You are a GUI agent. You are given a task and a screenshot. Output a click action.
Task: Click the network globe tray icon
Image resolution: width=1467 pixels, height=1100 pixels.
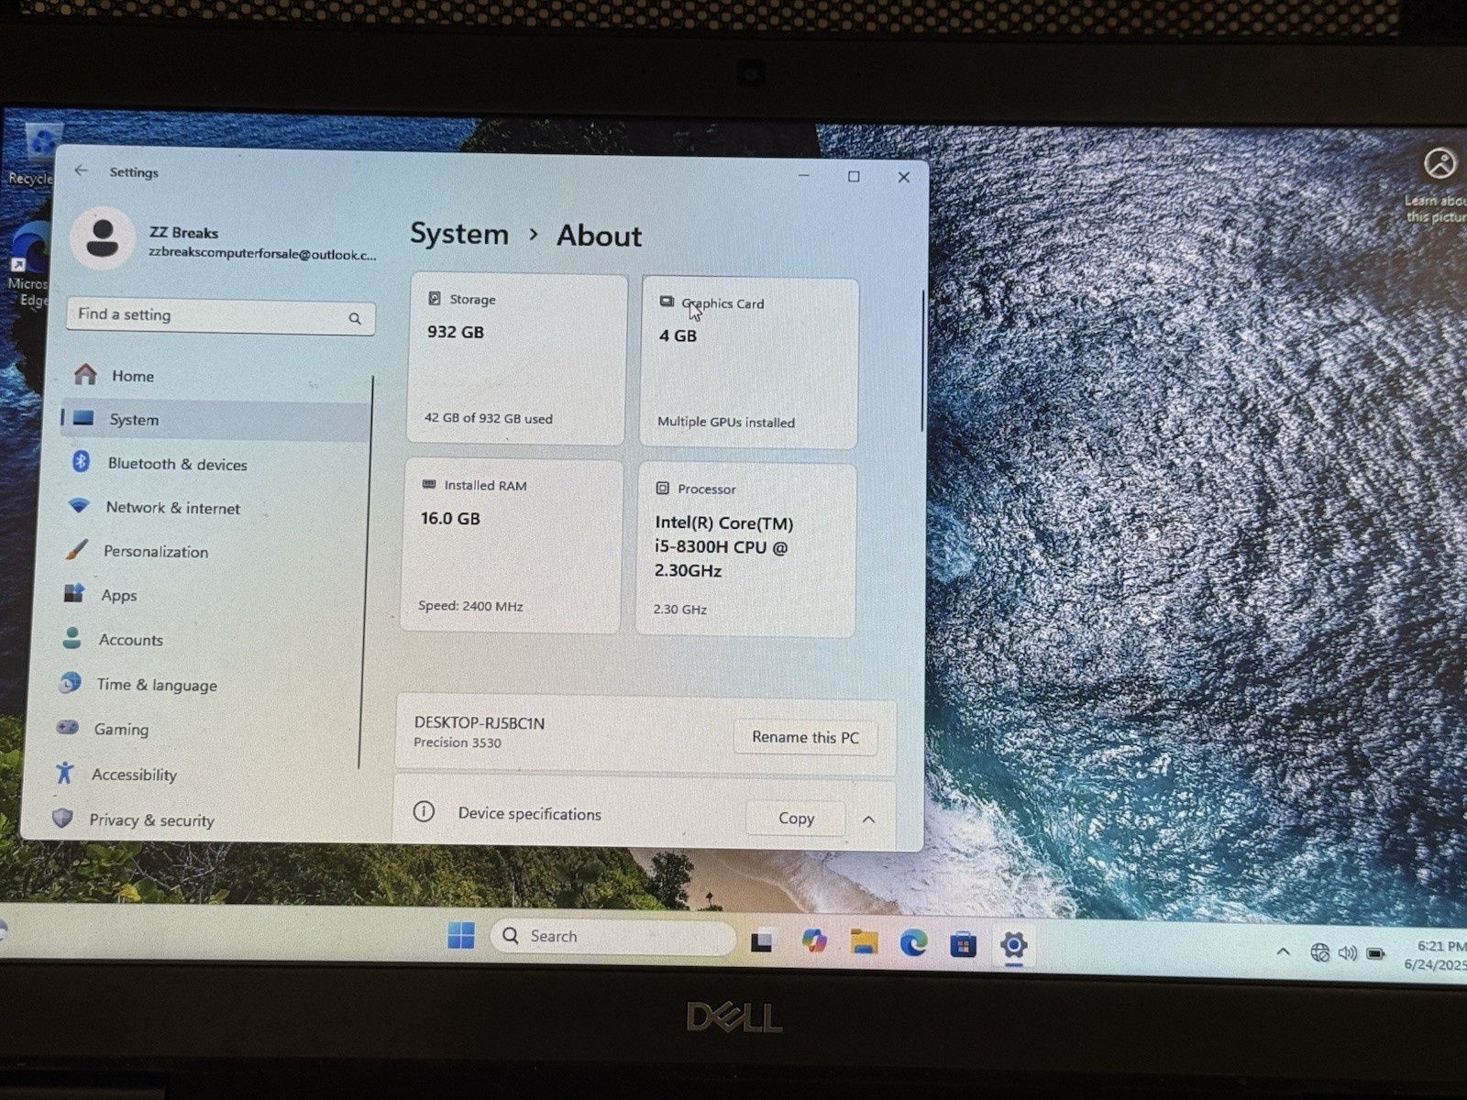coord(1319,952)
